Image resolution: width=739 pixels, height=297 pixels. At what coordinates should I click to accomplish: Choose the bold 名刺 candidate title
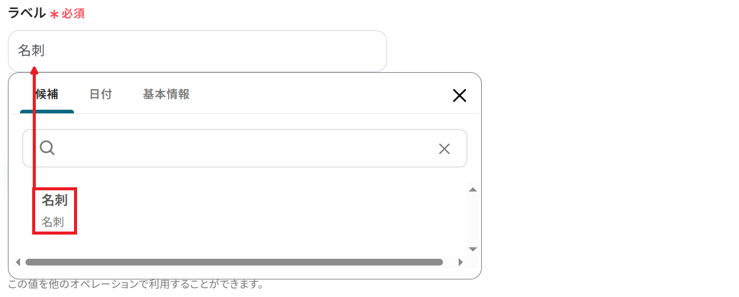pyautogui.click(x=54, y=200)
